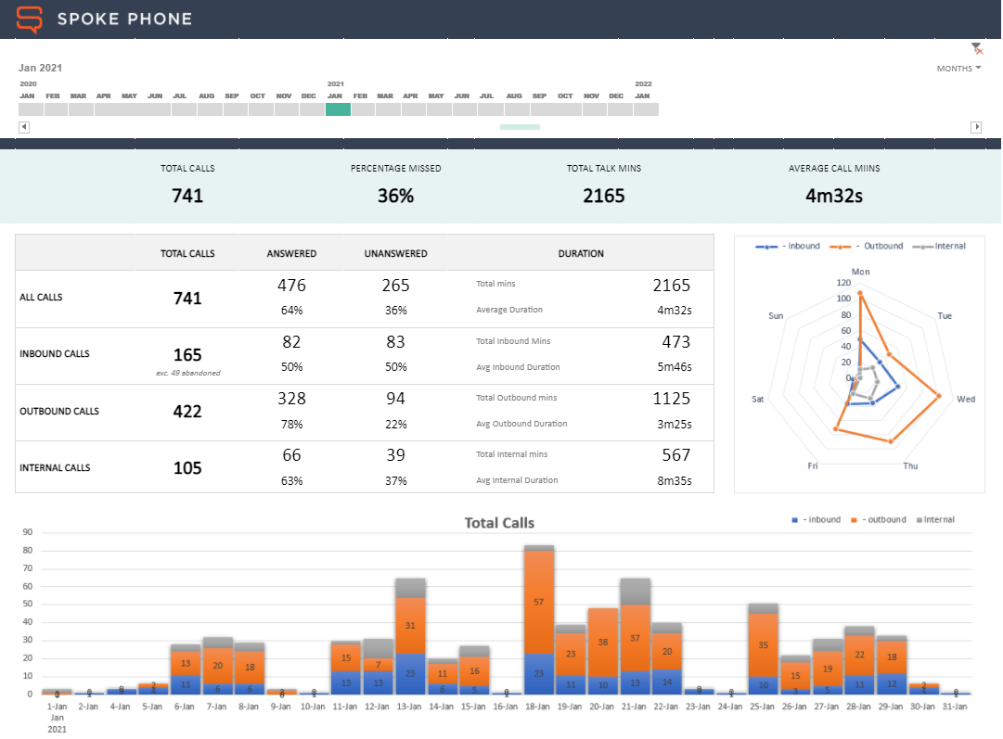Click the orange 37 outbound bar on 21-Jan
Screen dimensions: 1003x739
coord(636,637)
